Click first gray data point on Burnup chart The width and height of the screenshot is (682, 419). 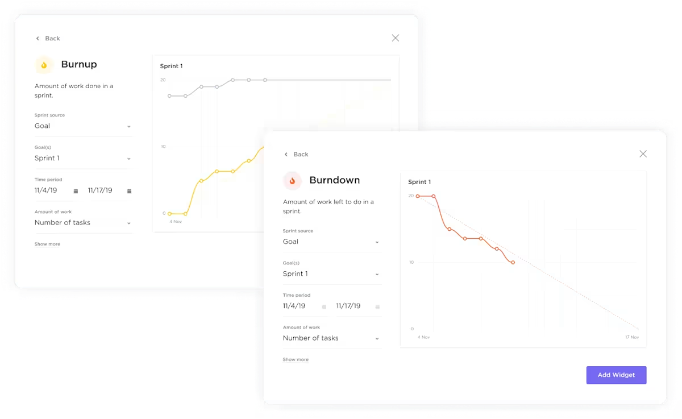pos(169,96)
